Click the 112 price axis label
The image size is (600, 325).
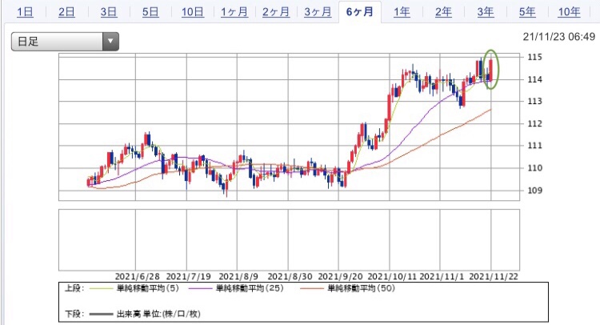(x=534, y=123)
